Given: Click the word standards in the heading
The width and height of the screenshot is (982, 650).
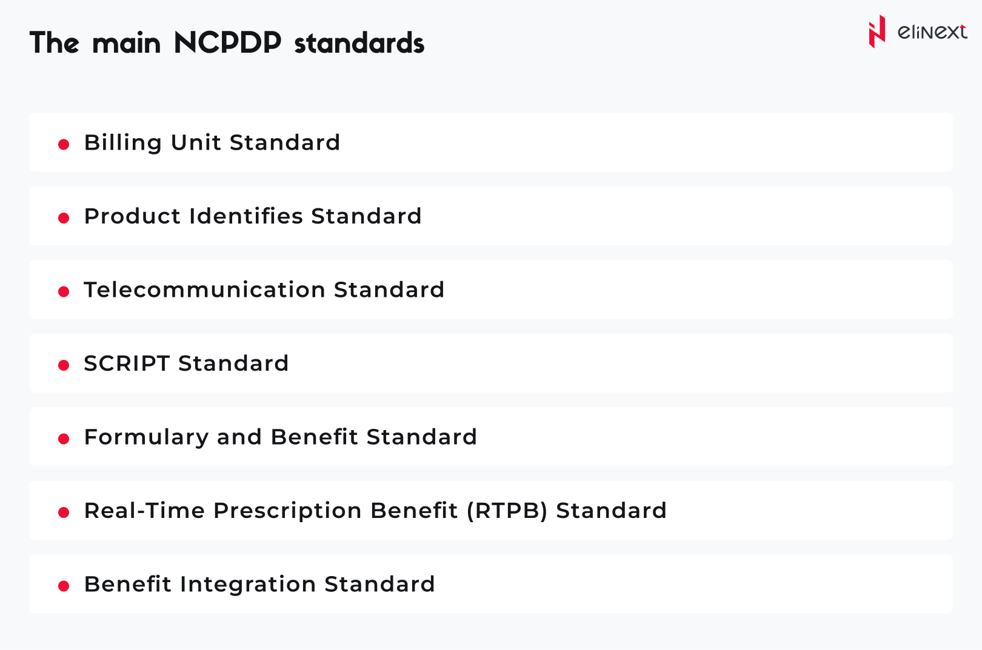Looking at the screenshot, I should click(359, 44).
